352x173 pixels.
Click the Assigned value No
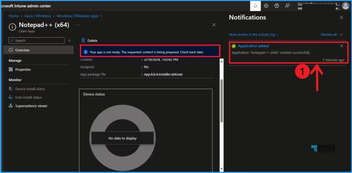pos(146,67)
